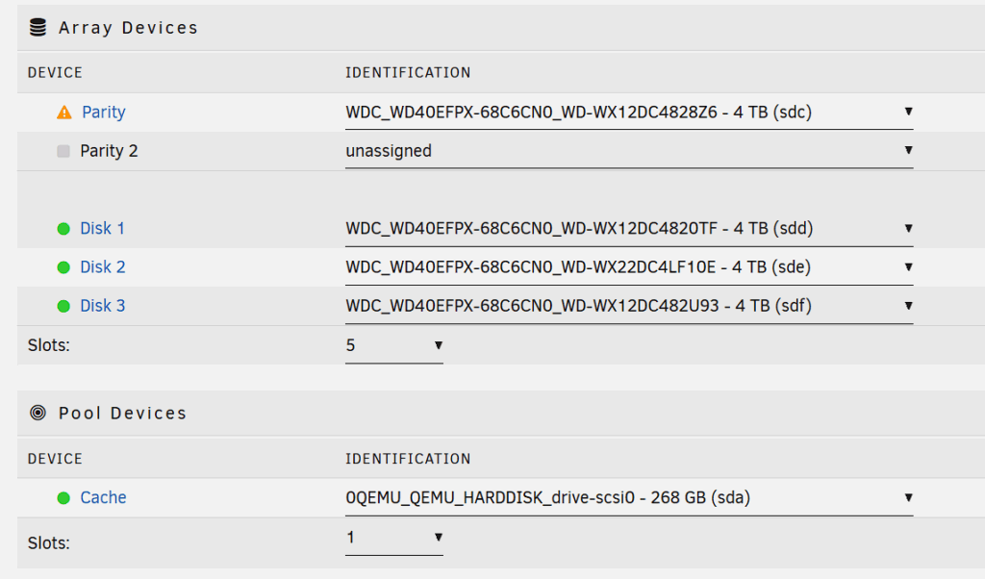Open the Disk 3 device link
Screen dimensions: 985x579
[x=103, y=306]
